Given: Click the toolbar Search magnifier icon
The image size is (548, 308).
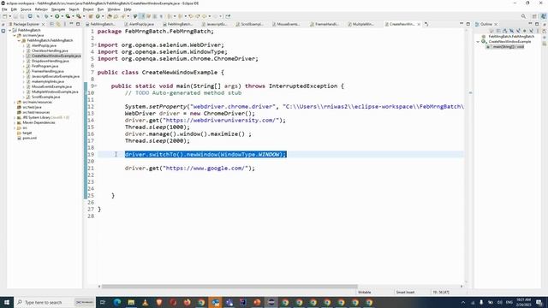Looking at the screenshot, I should [x=523, y=16].
